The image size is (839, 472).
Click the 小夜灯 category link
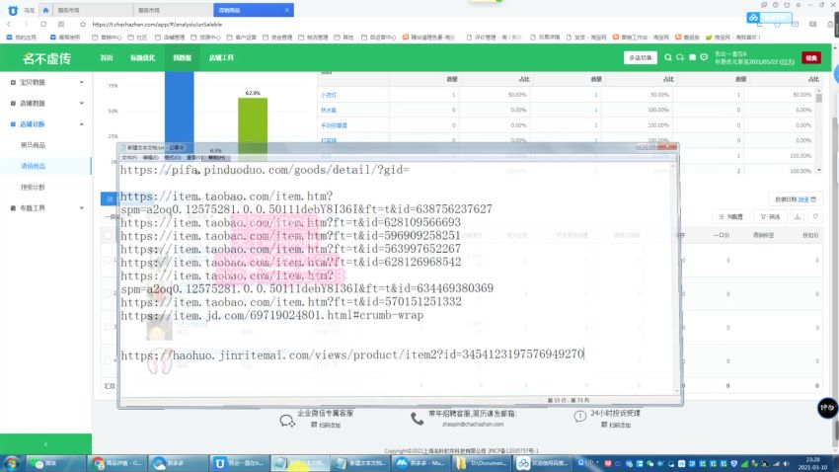(329, 95)
